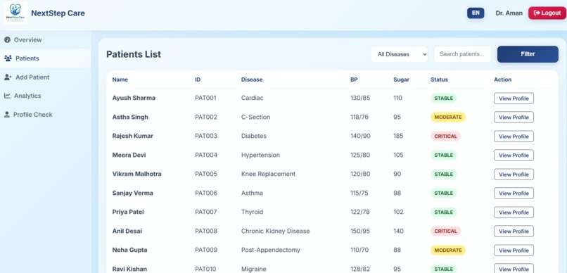This screenshot has width=567, height=273.
Task: Click the Sugar column header
Action: (402, 80)
